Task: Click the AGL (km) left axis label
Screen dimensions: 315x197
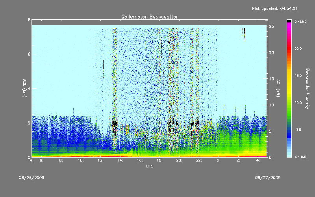Action: coord(24,88)
